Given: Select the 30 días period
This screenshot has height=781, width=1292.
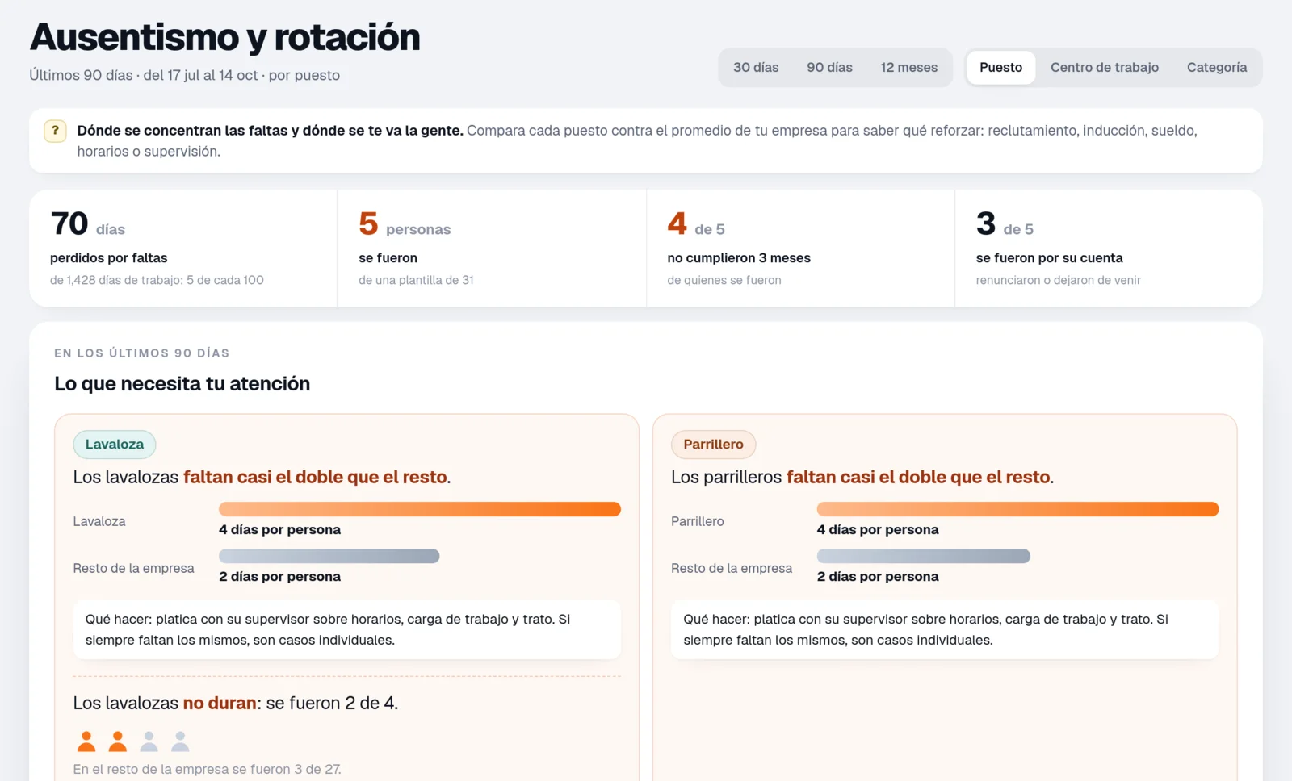Looking at the screenshot, I should coord(756,68).
